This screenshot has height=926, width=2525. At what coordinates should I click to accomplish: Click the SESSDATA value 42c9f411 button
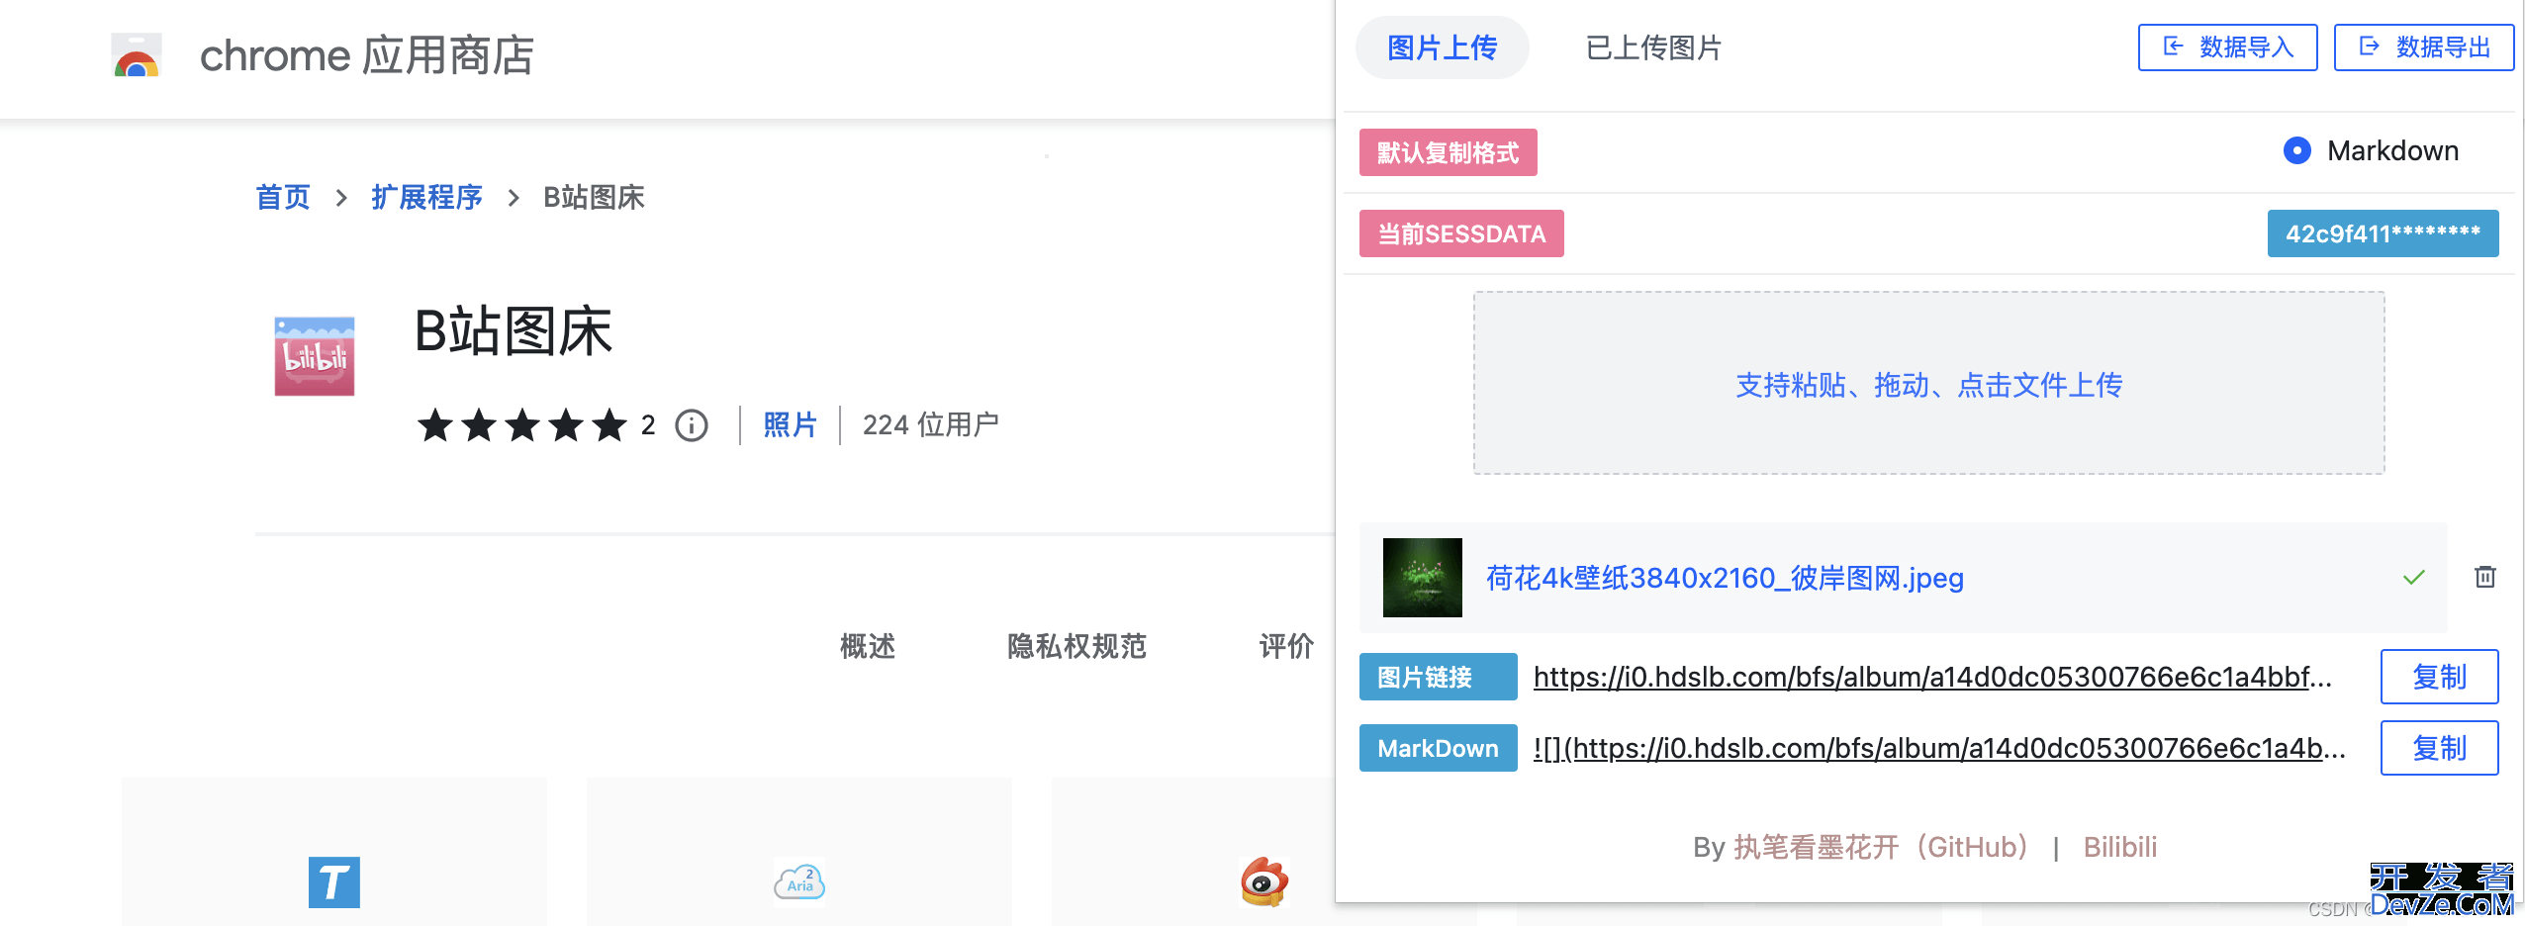point(2384,233)
